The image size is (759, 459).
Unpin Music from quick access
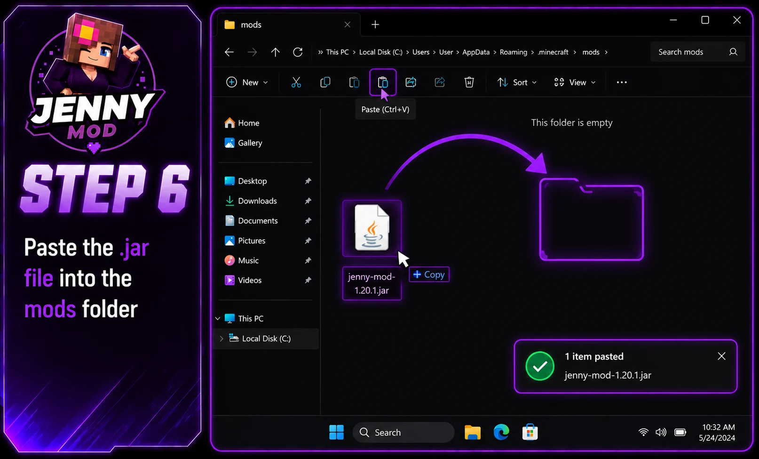308,260
